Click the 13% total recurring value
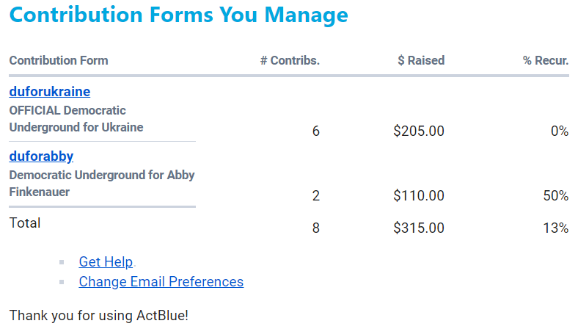 pyautogui.click(x=555, y=228)
